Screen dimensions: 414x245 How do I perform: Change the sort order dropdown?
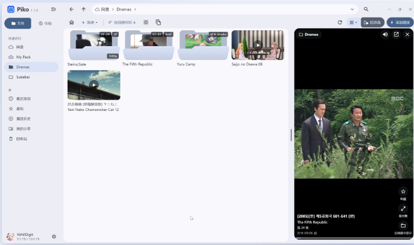point(122,23)
